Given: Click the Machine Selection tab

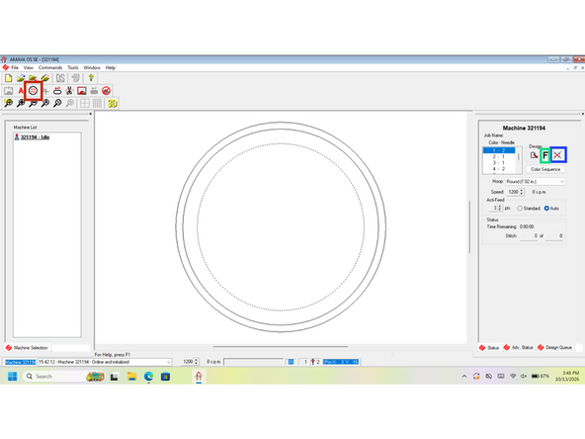Looking at the screenshot, I should tap(27, 348).
